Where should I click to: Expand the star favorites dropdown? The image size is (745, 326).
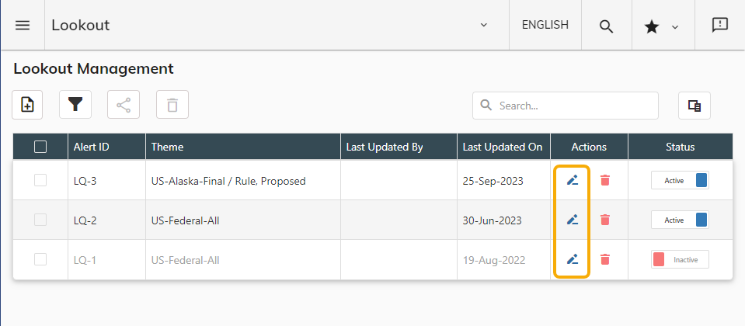(x=661, y=26)
